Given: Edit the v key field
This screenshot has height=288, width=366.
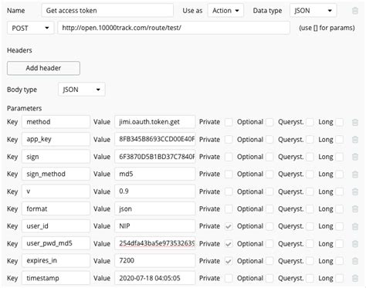Looking at the screenshot, I should tap(56, 191).
